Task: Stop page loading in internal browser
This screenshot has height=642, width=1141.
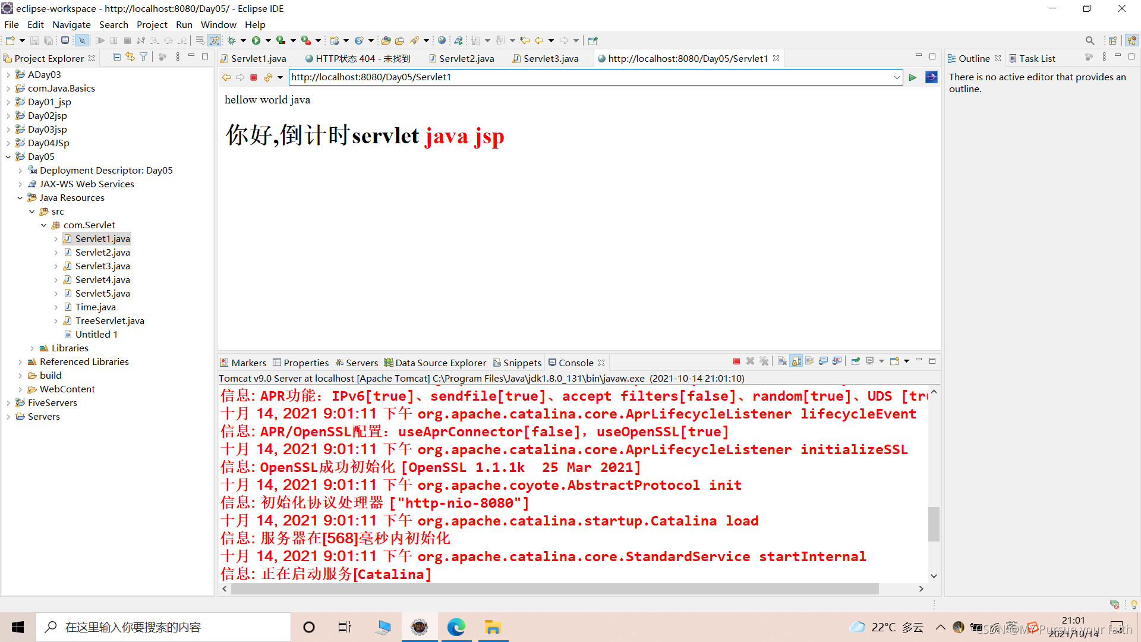Action: [x=254, y=77]
